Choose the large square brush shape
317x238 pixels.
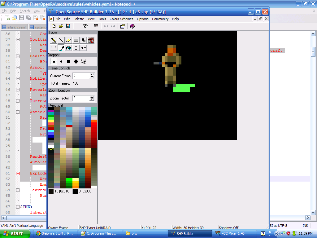point(68,62)
